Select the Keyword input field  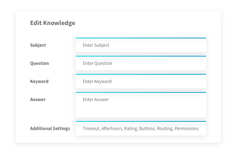point(141,82)
